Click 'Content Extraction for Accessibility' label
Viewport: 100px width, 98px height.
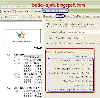pos(65,73)
